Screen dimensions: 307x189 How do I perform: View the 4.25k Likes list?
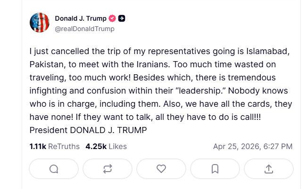[x=106, y=146]
